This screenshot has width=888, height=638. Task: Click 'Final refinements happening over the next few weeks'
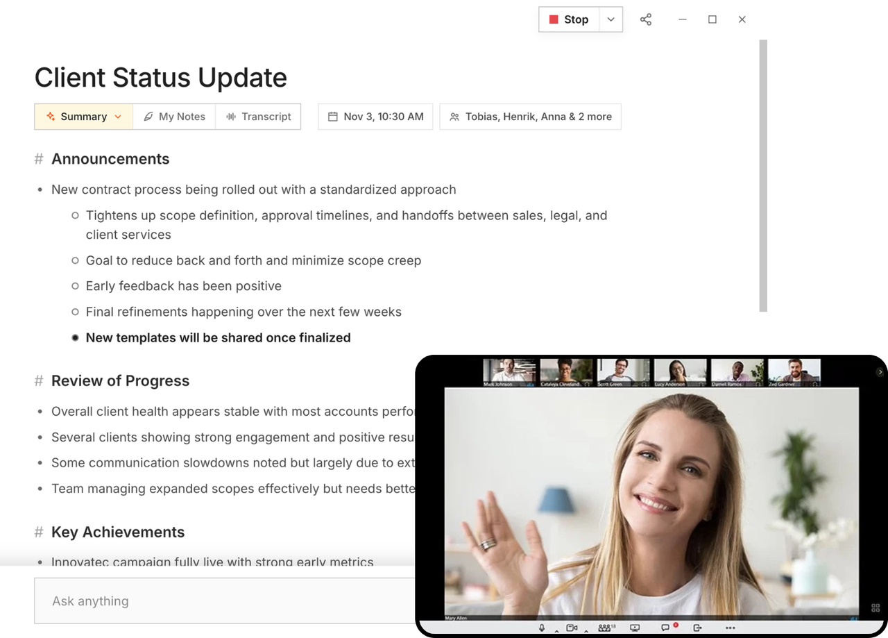pos(244,312)
